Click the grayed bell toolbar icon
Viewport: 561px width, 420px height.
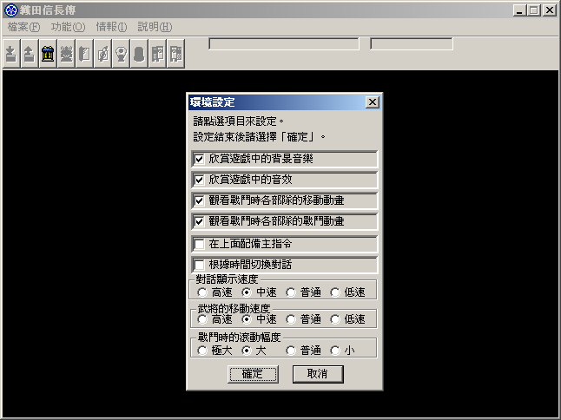139,54
